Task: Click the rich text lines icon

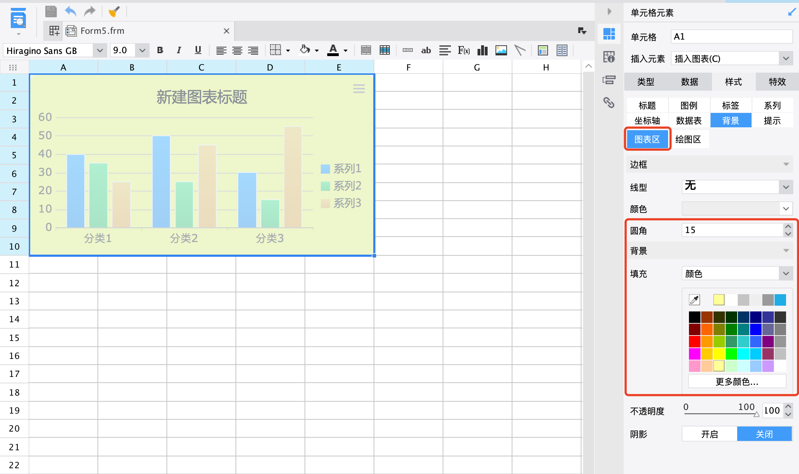Action: pos(445,50)
